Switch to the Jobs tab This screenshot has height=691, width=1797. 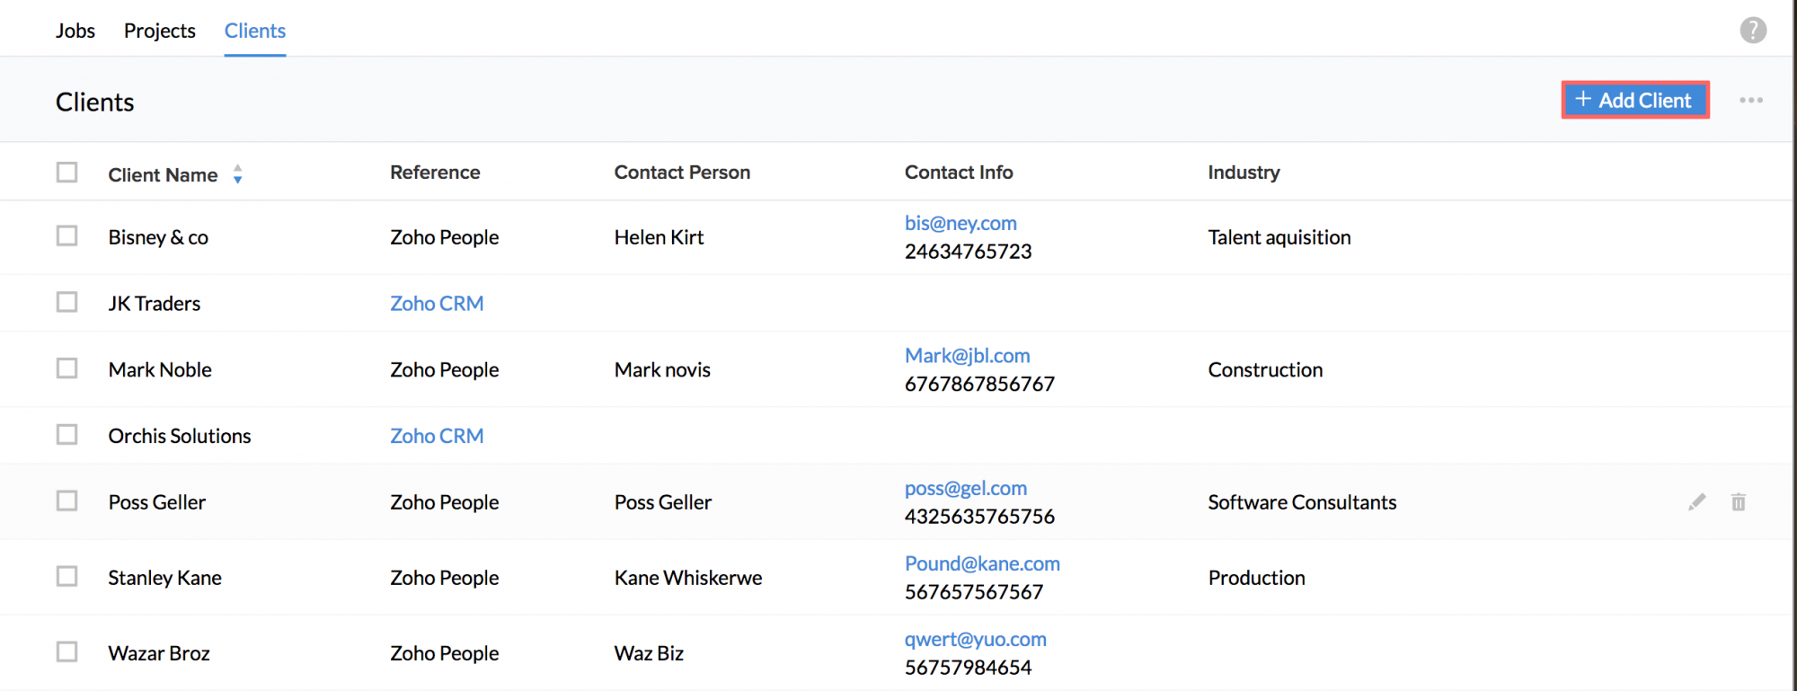click(75, 31)
